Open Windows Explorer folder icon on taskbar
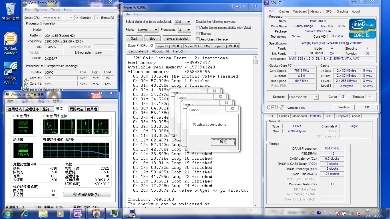The image size is (390, 219). pos(43,213)
